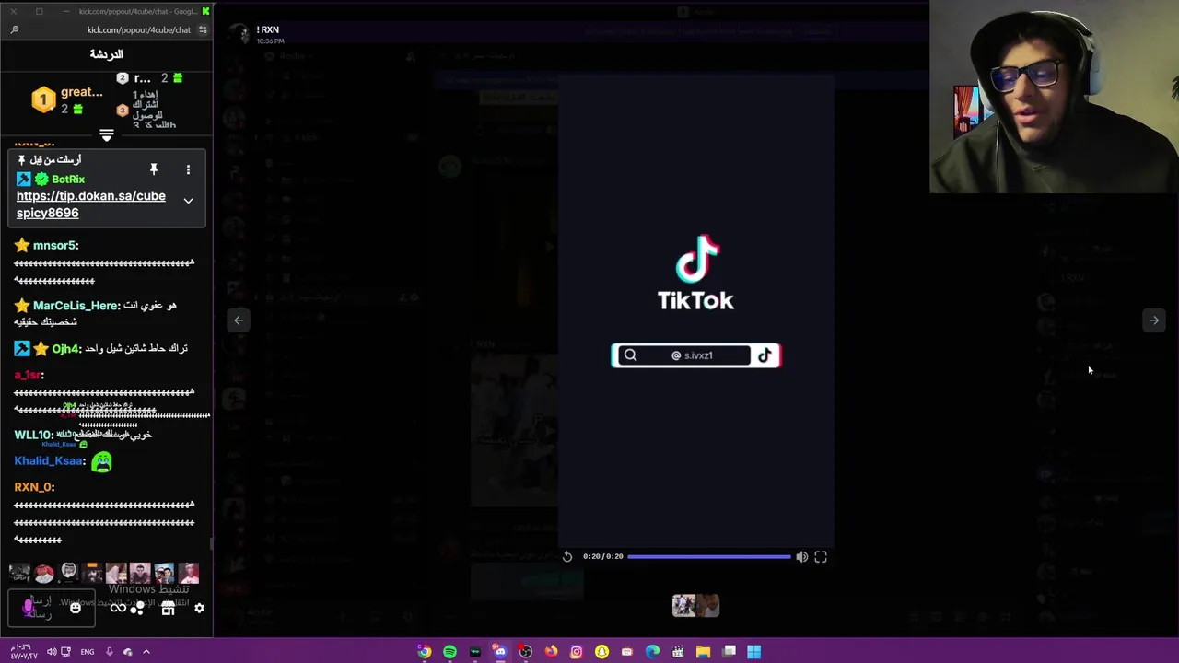
Task: Open Firefox from taskbar
Action: [551, 652]
